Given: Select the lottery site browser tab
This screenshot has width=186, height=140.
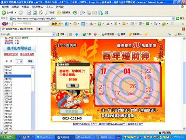Looking at the screenshot, I should [19, 29].
